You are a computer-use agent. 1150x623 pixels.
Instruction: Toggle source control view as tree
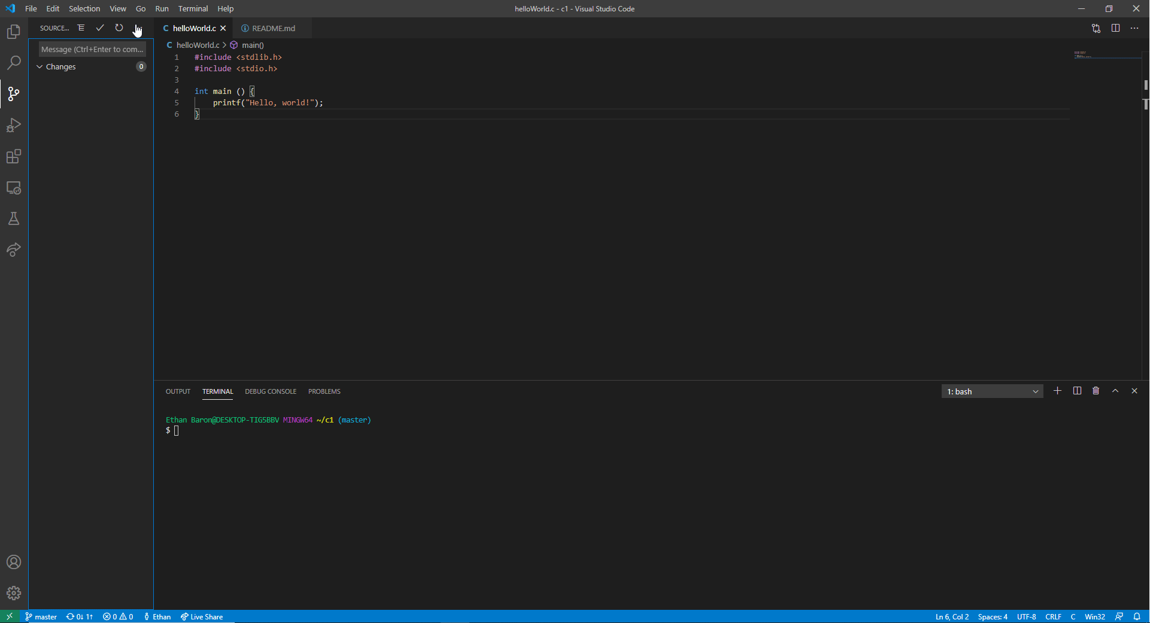click(x=81, y=28)
